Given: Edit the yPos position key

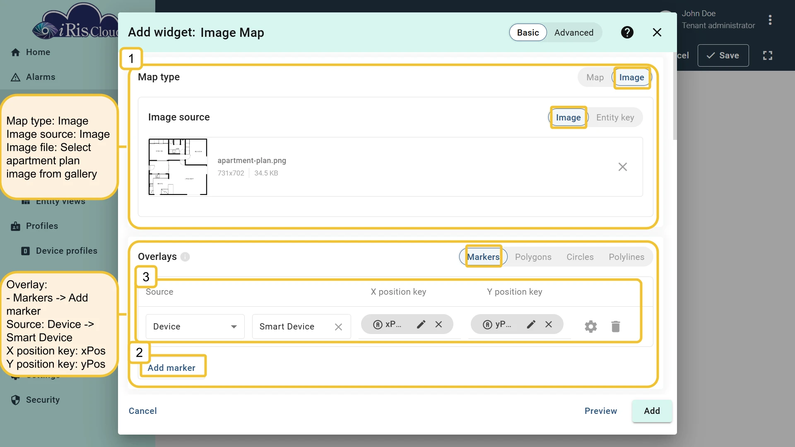Looking at the screenshot, I should coord(531,324).
